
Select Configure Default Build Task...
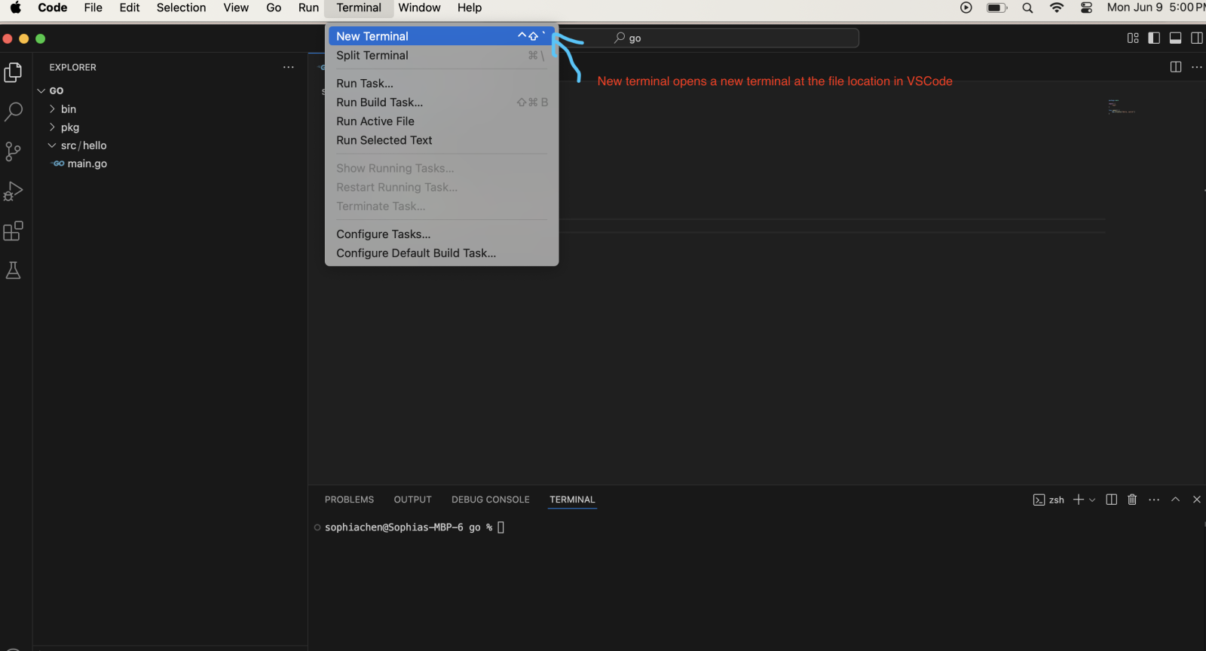coord(442,253)
